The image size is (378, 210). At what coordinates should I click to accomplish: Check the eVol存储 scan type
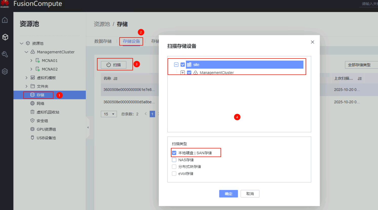(174, 174)
